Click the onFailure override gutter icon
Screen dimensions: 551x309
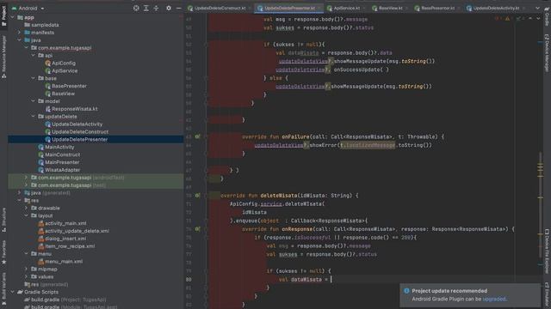click(197, 136)
